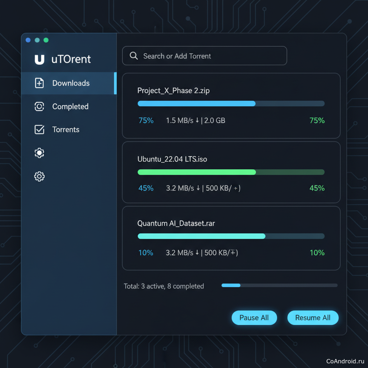This screenshot has width=368, height=368.
Task: Switch to the Completed section
Action: (70, 106)
